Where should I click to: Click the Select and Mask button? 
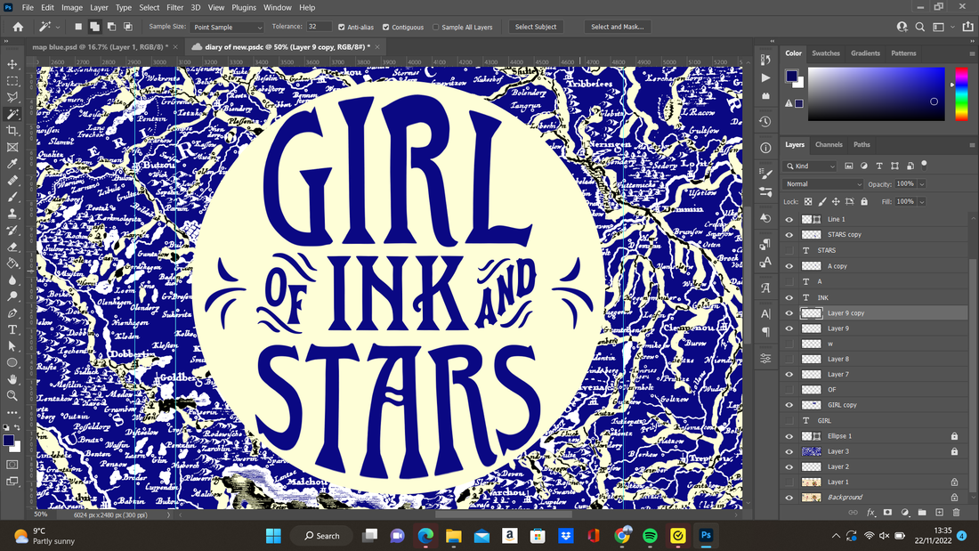coord(617,27)
